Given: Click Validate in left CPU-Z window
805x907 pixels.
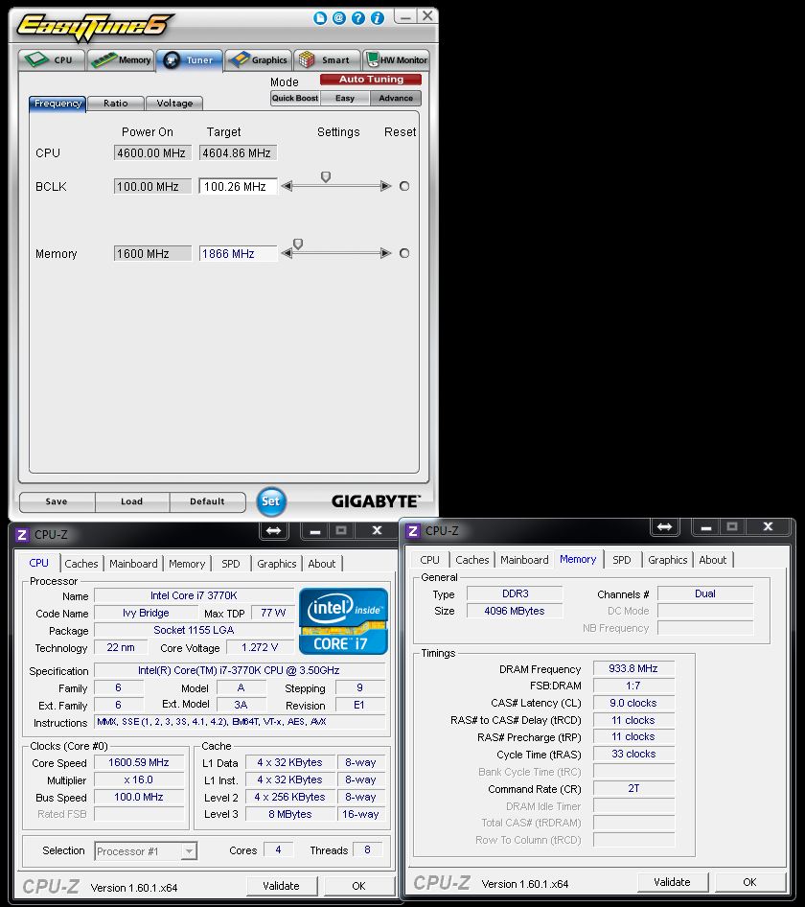Looking at the screenshot, I should 281,886.
